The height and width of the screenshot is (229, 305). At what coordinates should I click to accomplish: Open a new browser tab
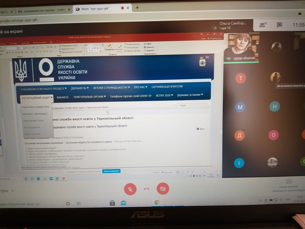tap(137, 8)
